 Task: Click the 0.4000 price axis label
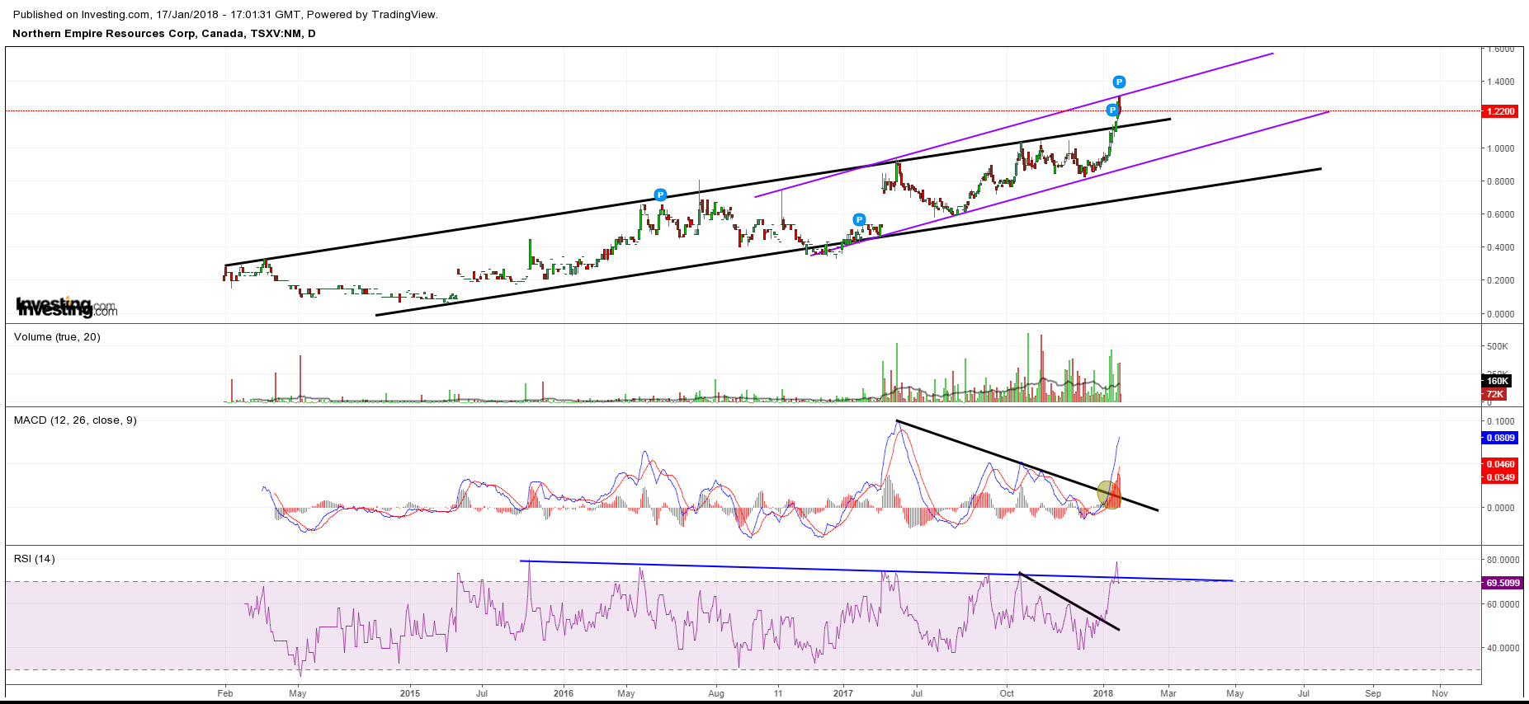(1501, 247)
